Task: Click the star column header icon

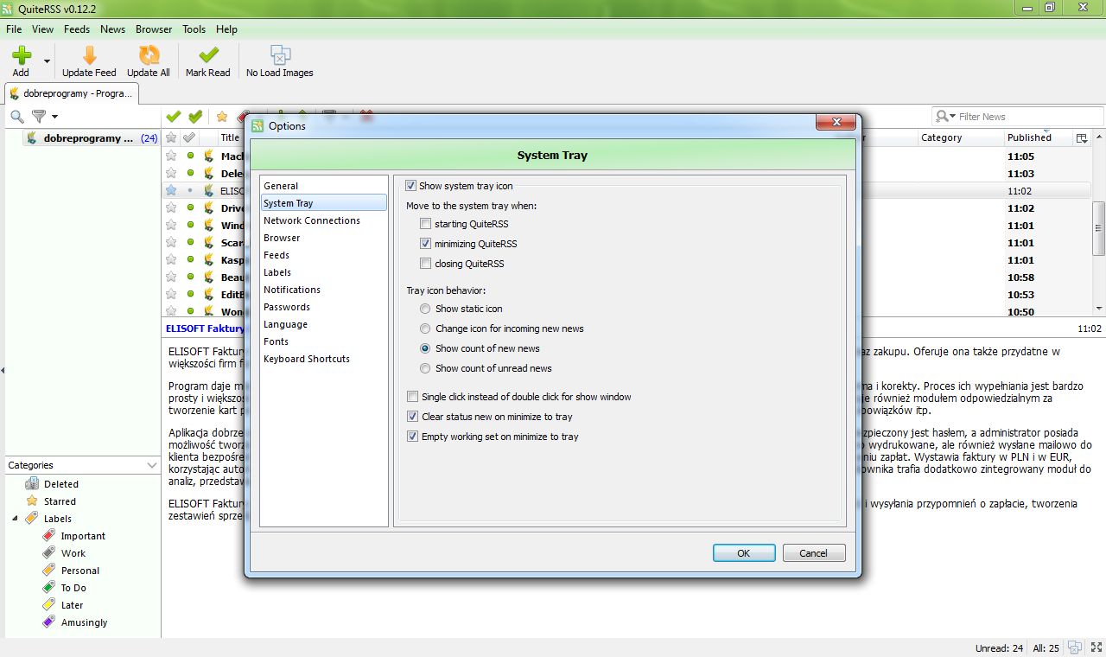Action: 171,137
